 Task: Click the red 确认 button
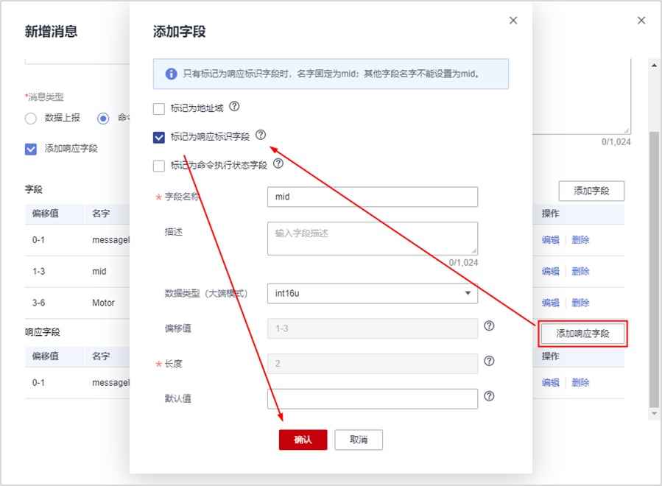point(303,440)
